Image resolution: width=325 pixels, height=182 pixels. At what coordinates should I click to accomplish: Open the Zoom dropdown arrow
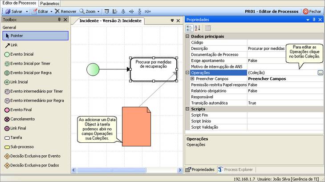coord(98,12)
